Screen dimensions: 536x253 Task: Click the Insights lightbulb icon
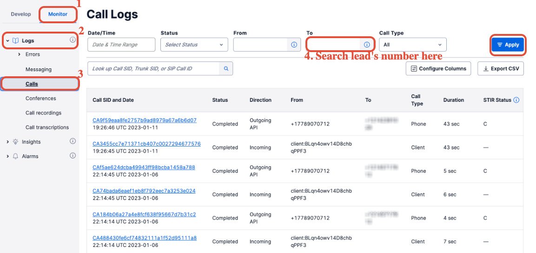(x=15, y=141)
